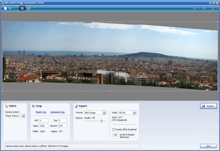
Task: Minimize the Image Composite Editor window
Action: pyautogui.click(x=210, y=3)
